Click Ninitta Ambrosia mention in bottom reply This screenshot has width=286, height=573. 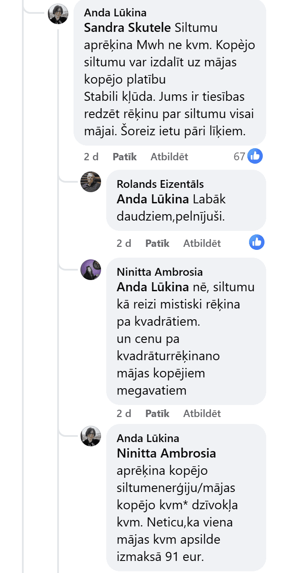[166, 453]
